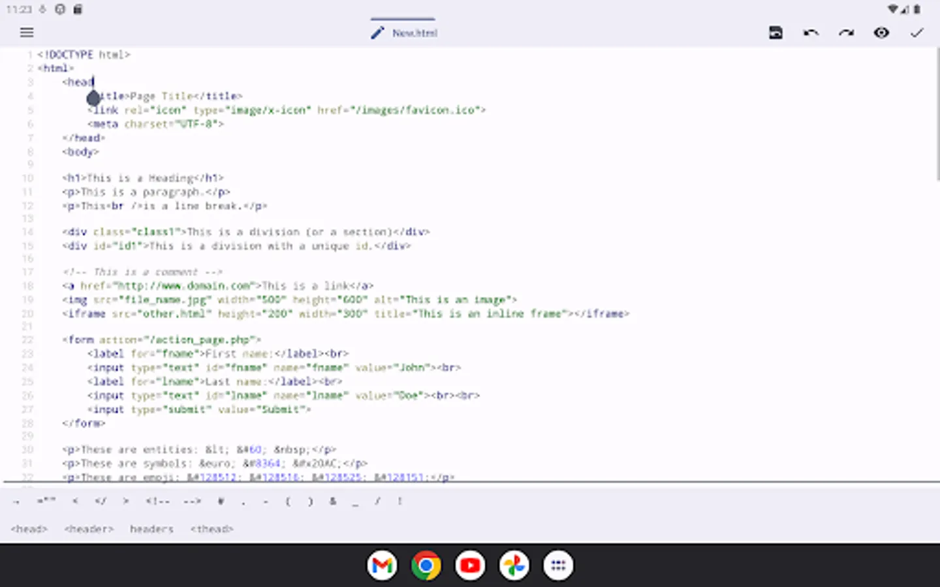Insert the ampersand symbol from the shortcut row
This screenshot has height=587, width=940.
333,501
